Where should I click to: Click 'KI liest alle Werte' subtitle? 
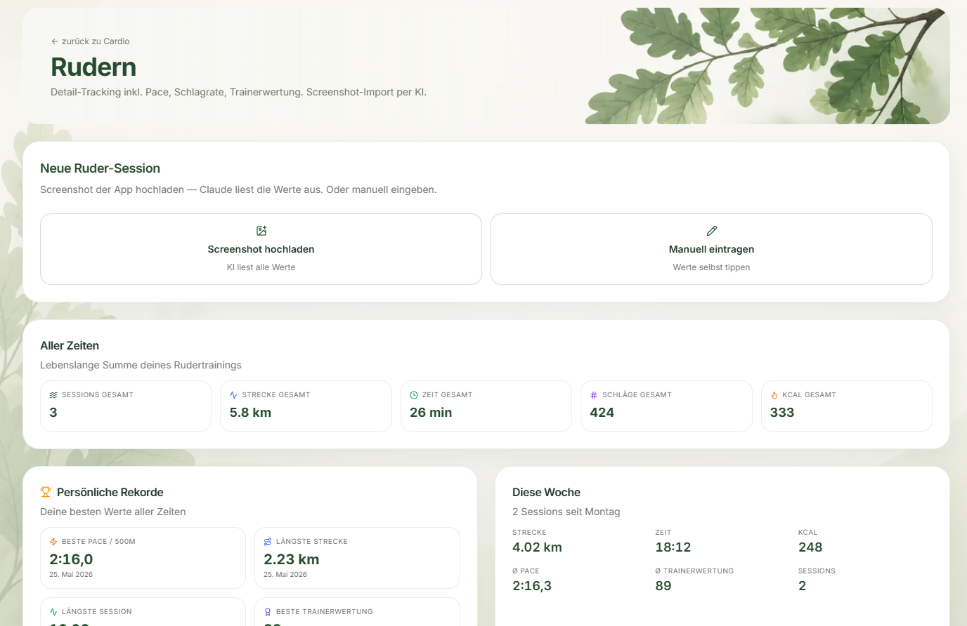261,267
